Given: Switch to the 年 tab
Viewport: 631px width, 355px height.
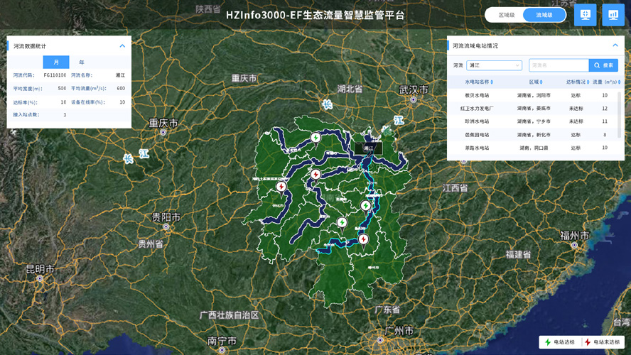Looking at the screenshot, I should tap(82, 62).
